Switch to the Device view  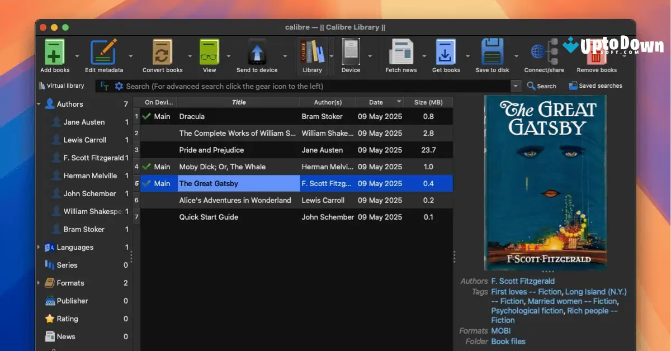(x=352, y=51)
